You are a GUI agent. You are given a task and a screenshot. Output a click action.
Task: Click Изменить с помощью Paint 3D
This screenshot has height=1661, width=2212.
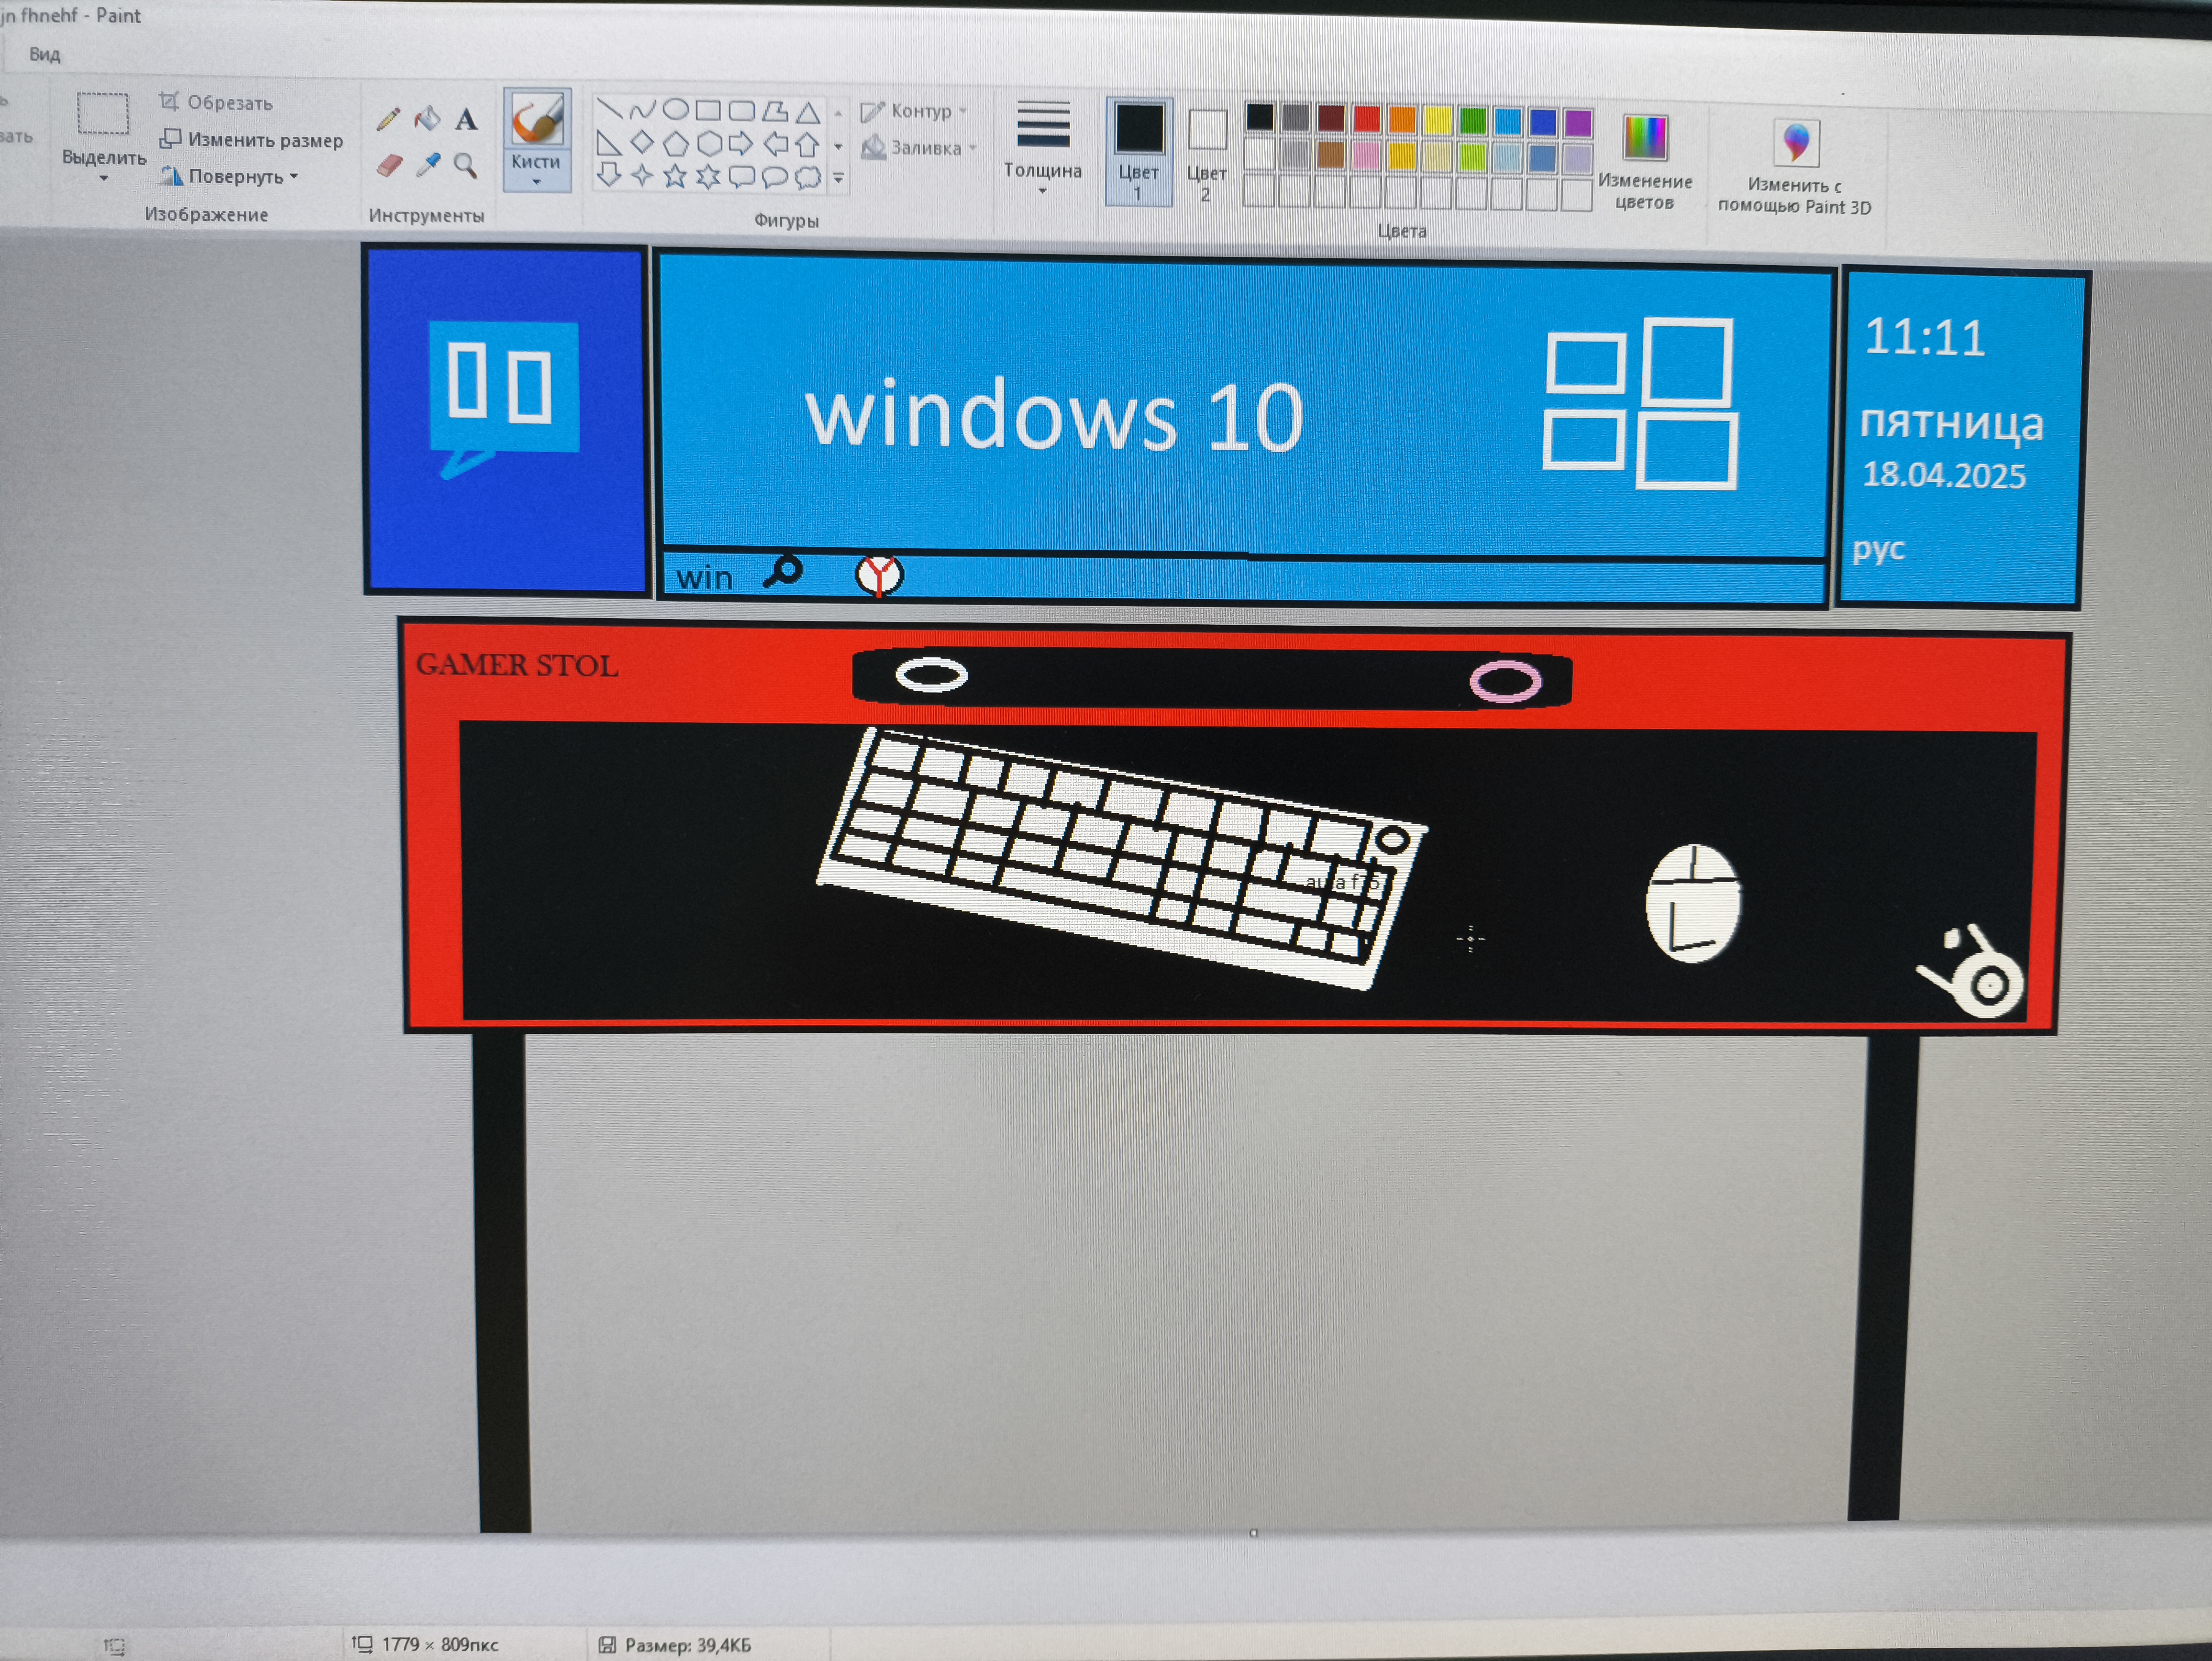tap(1795, 168)
